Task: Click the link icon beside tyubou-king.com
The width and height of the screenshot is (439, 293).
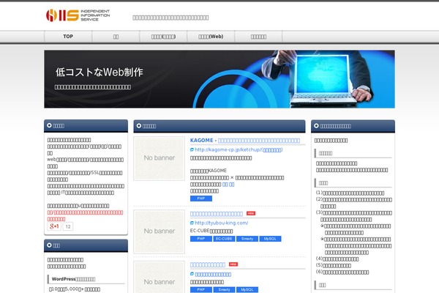Action: coord(192,223)
